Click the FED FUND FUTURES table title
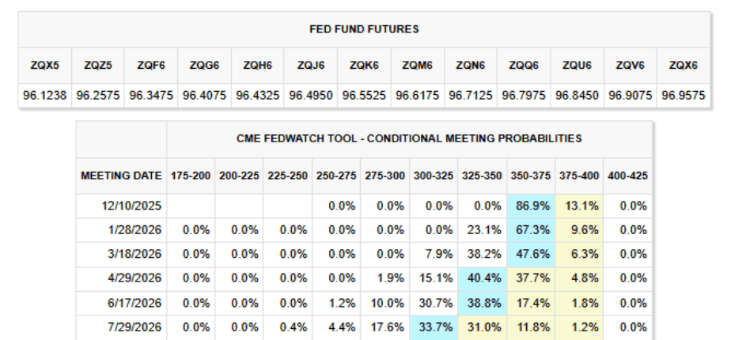The width and height of the screenshot is (731, 340). [x=364, y=29]
